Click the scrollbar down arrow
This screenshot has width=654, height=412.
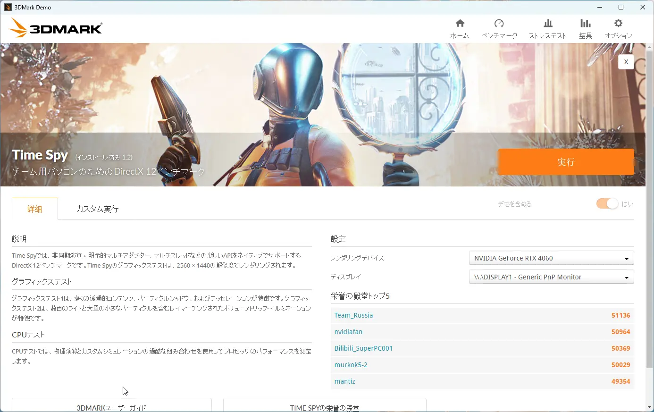pyautogui.click(x=650, y=407)
